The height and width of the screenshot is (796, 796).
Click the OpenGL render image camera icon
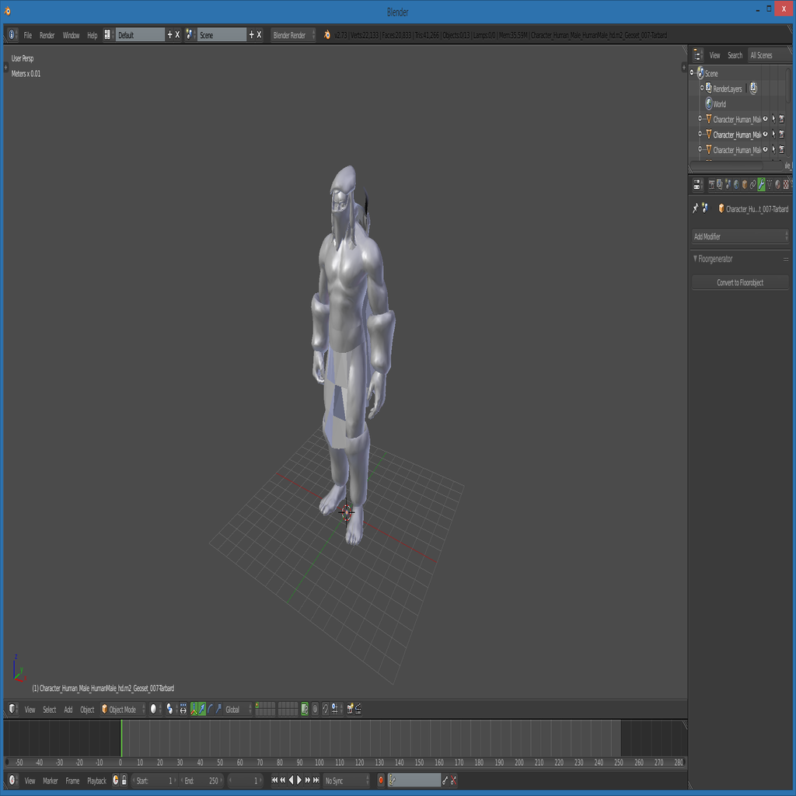pos(350,709)
